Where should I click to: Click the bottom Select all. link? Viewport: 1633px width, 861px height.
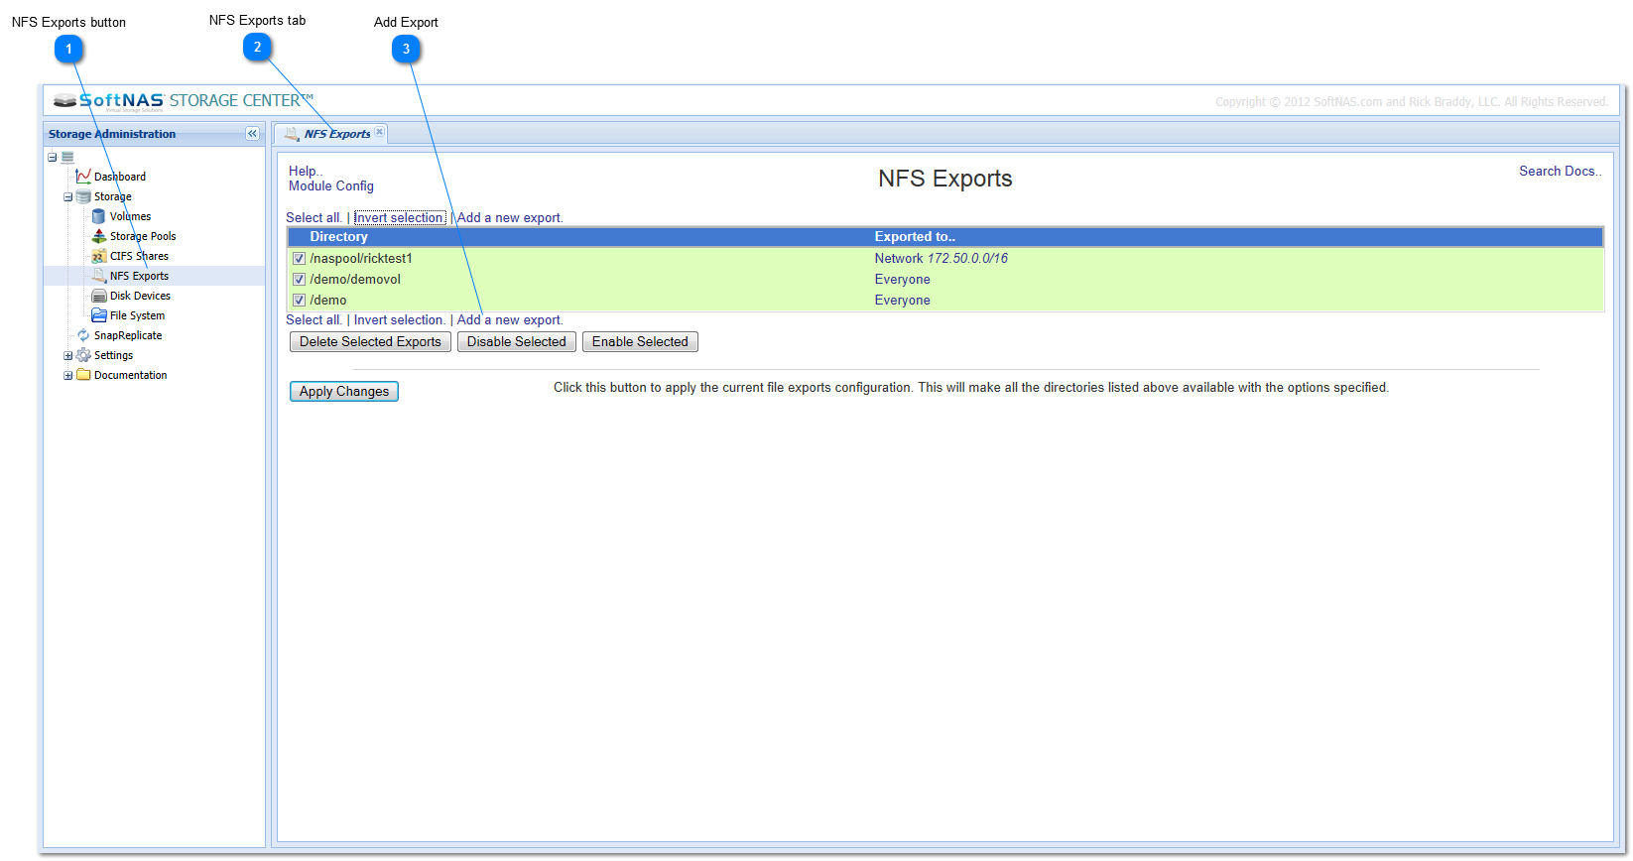pos(314,319)
